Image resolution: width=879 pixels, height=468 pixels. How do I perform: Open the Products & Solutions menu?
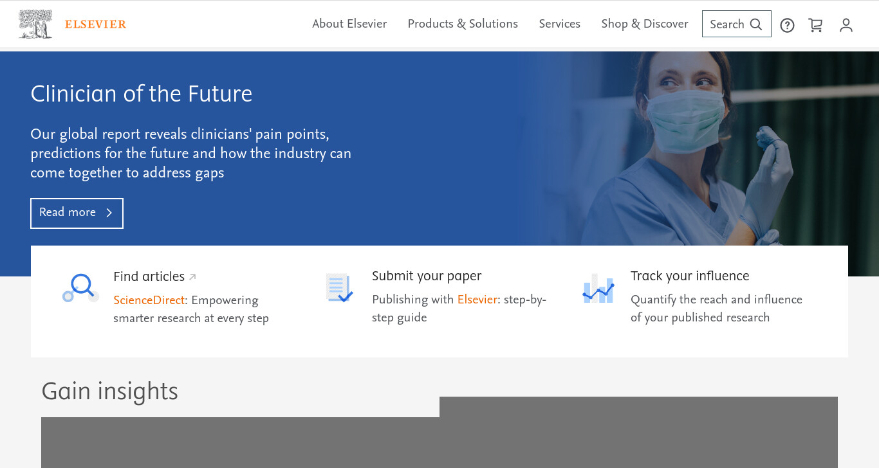463,24
